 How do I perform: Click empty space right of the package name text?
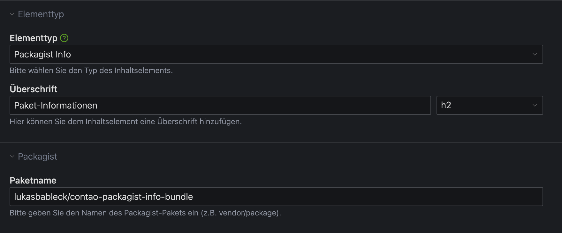(x=367, y=197)
